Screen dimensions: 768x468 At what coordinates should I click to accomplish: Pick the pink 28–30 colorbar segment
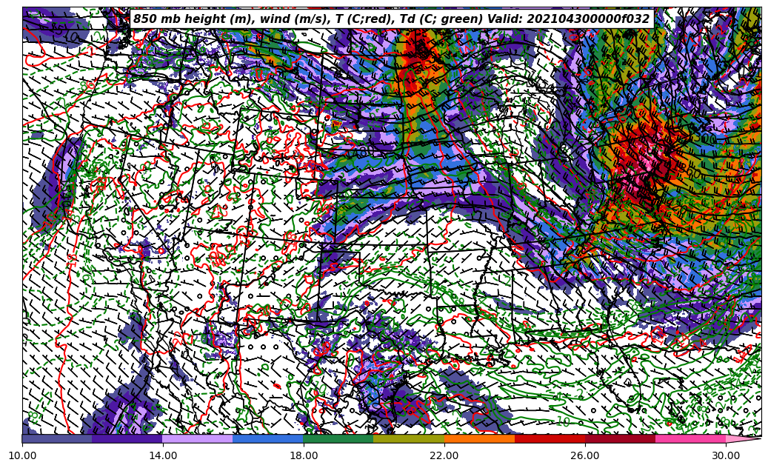click(x=691, y=438)
